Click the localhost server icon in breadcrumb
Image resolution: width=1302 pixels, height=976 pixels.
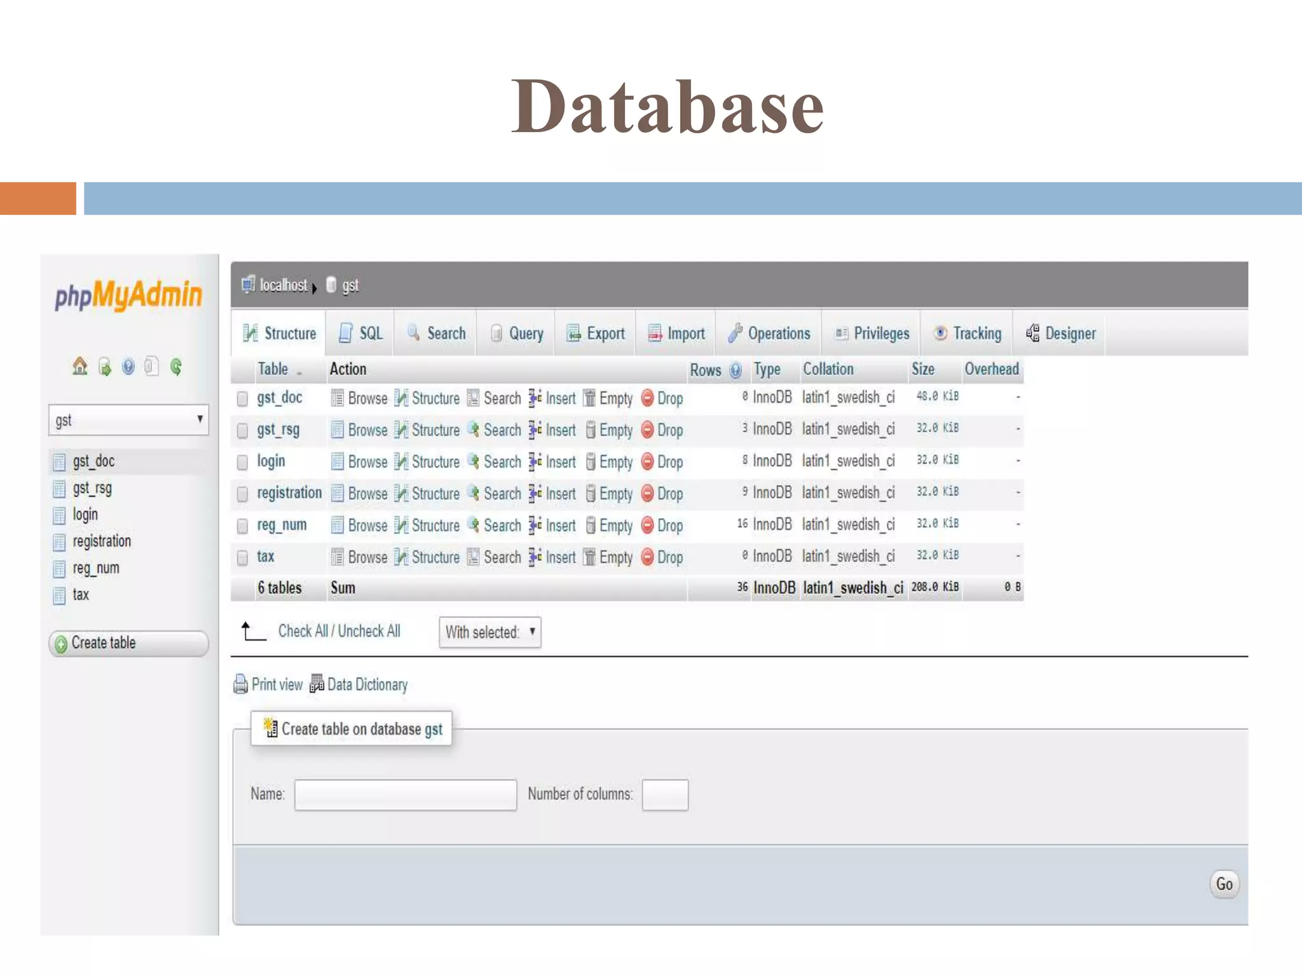pyautogui.click(x=248, y=285)
